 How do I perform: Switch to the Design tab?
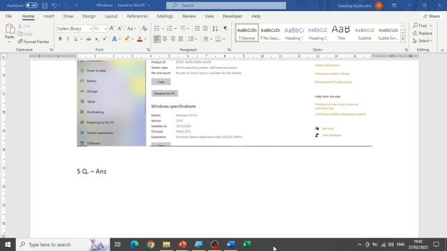(x=89, y=16)
